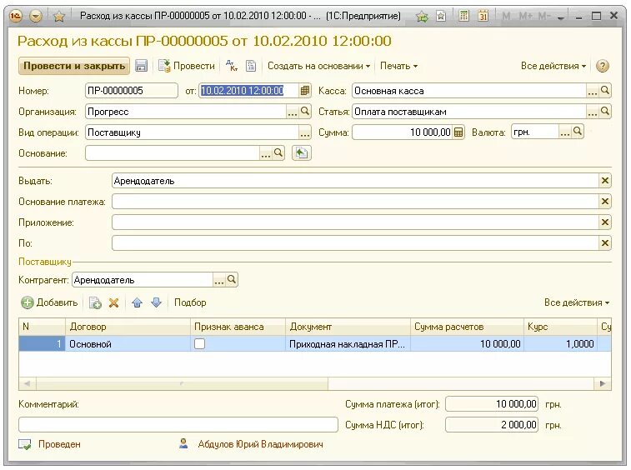Viewport: 631px width, 470px height.
Task: Open the title bar round dropdown menu button
Action: (36, 16)
